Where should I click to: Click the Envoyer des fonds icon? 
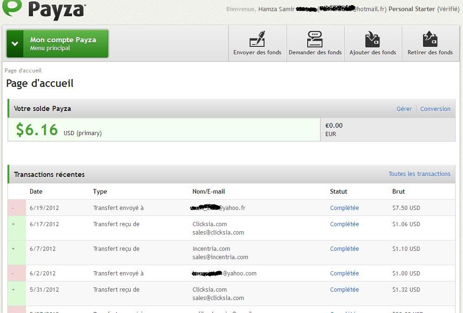tap(257, 39)
